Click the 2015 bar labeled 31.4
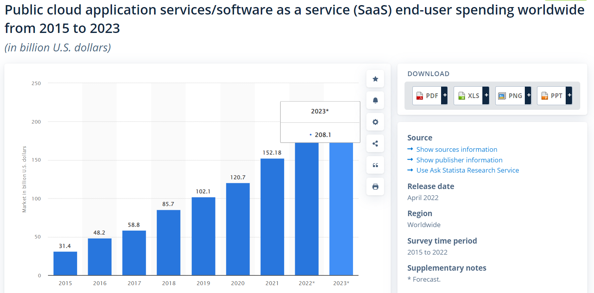 (x=65, y=264)
